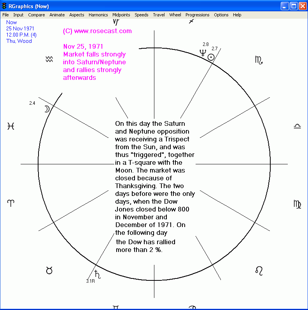Open the Input menu
Viewport: 308px width, 310px height.
18,15
